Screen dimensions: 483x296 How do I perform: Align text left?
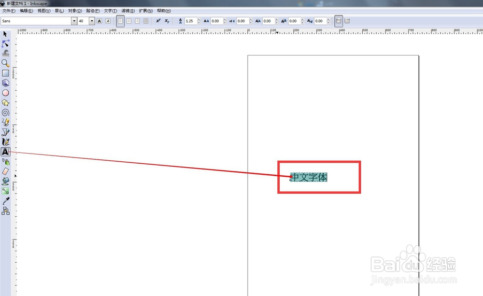(x=120, y=21)
